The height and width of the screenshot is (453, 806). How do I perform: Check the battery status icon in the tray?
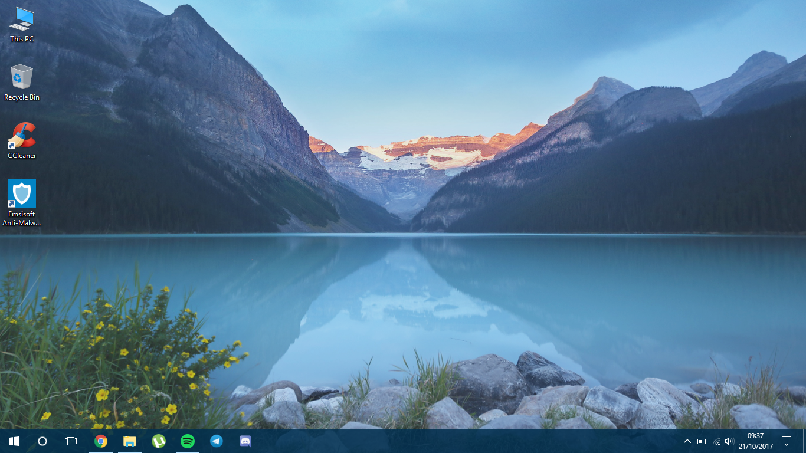point(702,441)
